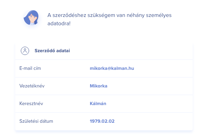The width and height of the screenshot is (203, 140).
Task: Click the word adatodra! on the second line
Action: (59, 24)
